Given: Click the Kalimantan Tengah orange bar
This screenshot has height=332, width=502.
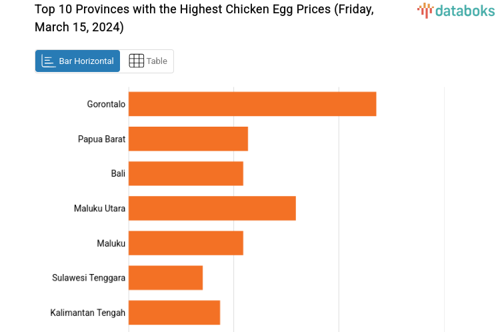Looking at the screenshot, I should pos(174,312).
